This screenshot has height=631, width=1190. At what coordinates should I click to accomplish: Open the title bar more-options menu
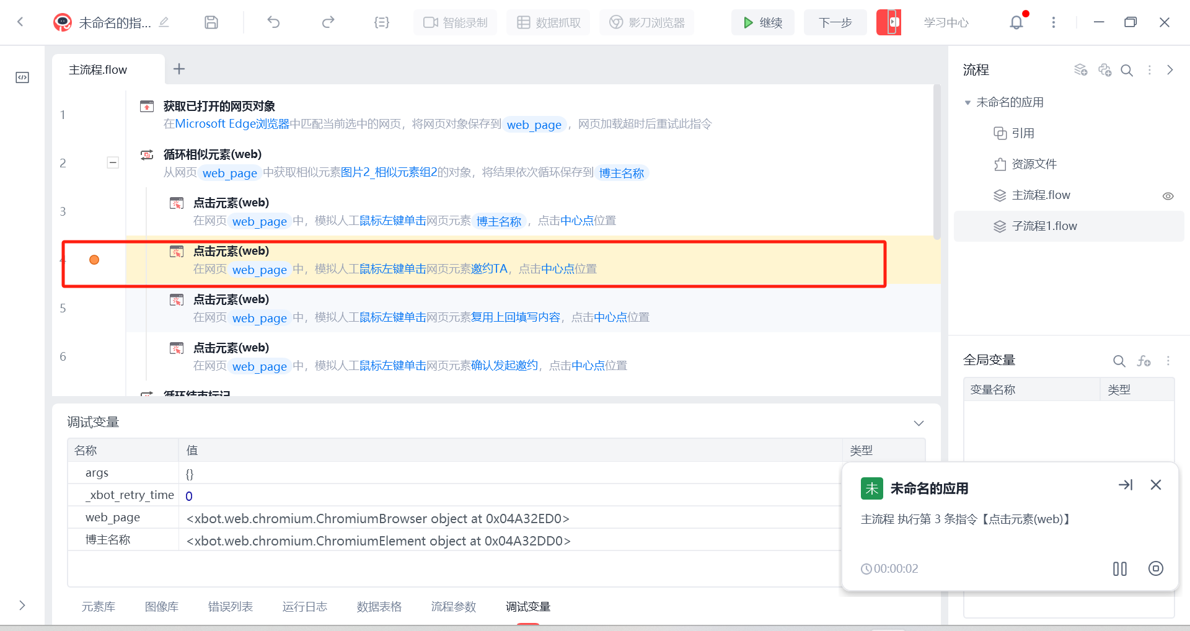pos(1053,22)
